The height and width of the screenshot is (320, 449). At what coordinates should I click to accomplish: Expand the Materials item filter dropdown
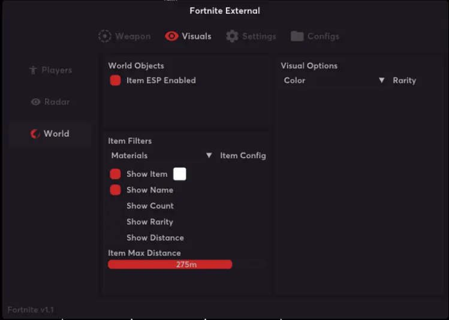tap(162, 155)
